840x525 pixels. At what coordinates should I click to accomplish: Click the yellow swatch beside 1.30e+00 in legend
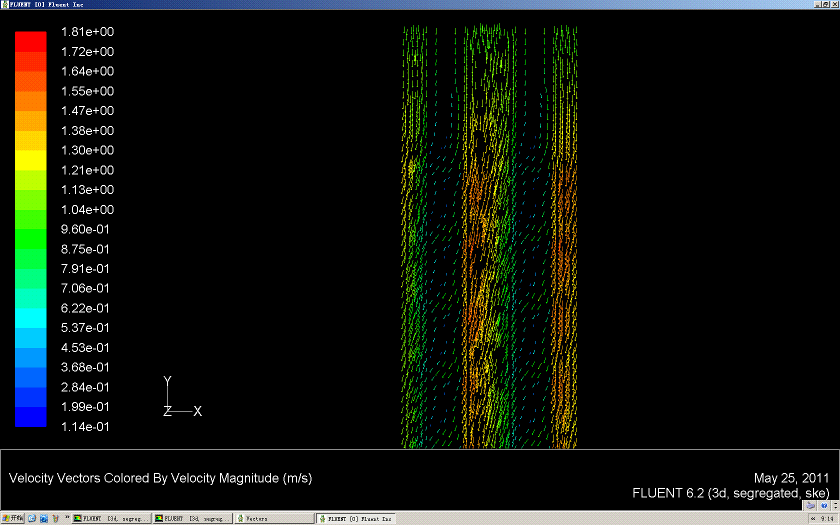[x=30, y=150]
